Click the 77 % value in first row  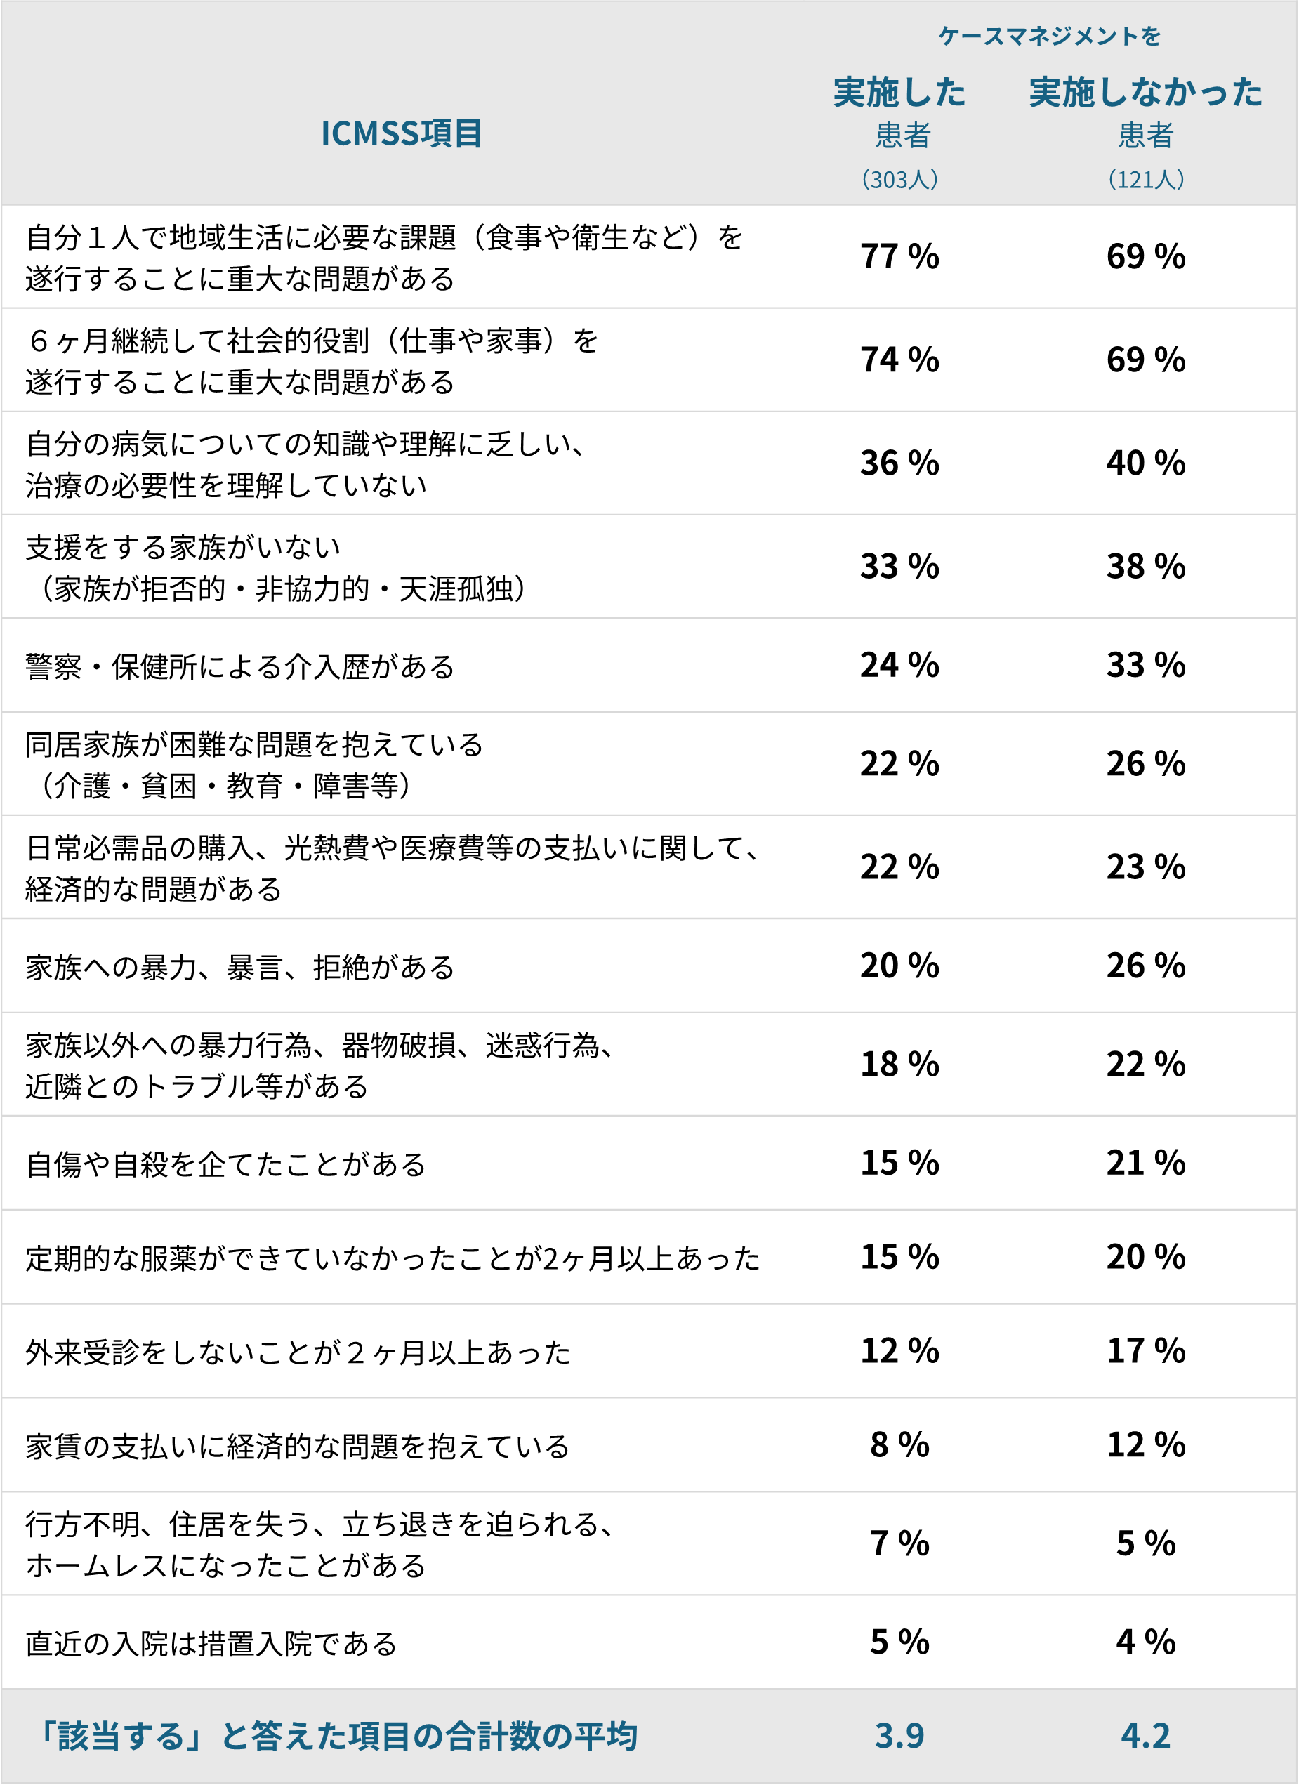point(899,256)
